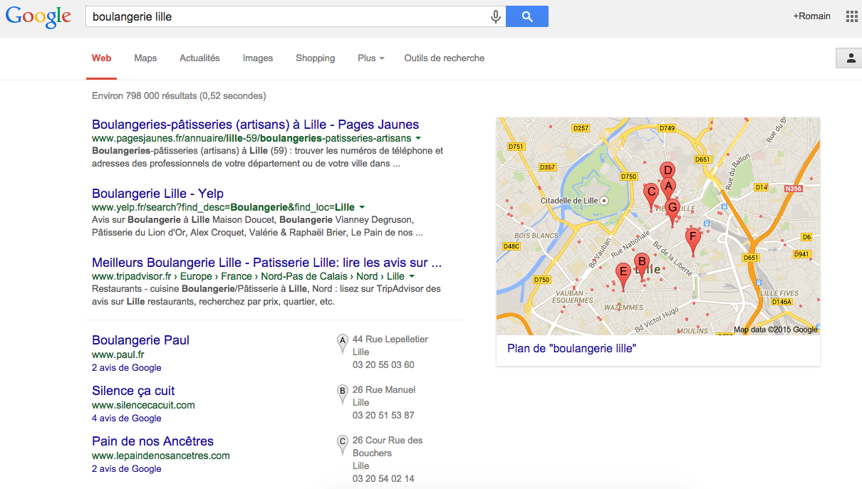Viewport: 862px width, 489px height.
Task: Click the Citadelle de Lille map marker
Action: (604, 201)
